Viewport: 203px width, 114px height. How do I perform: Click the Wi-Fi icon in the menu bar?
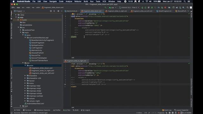(147, 1)
